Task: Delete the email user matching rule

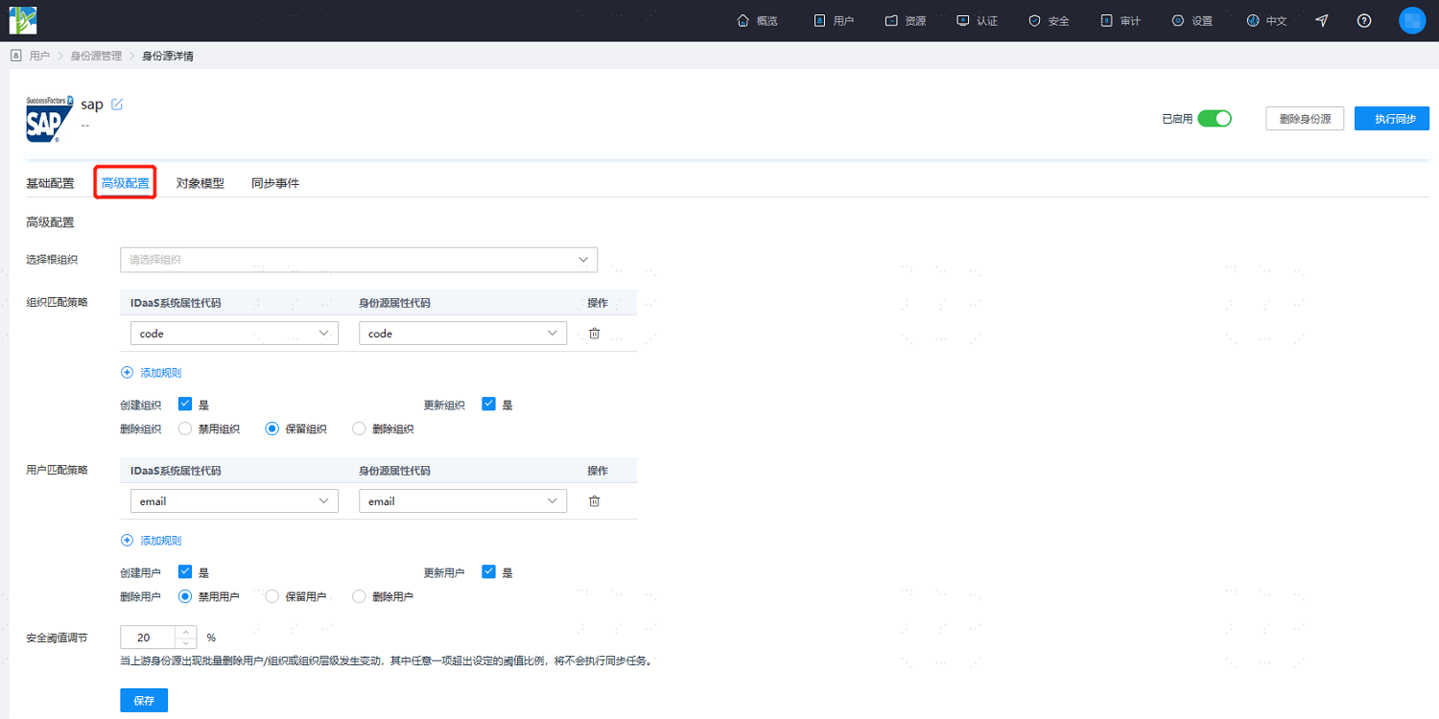Action: point(594,501)
